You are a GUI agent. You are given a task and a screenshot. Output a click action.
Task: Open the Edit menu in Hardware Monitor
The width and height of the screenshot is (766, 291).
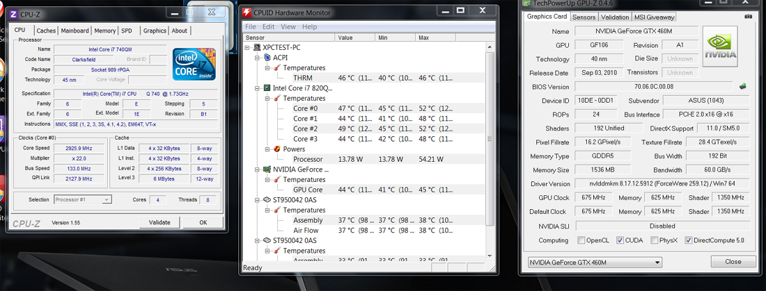click(x=268, y=27)
